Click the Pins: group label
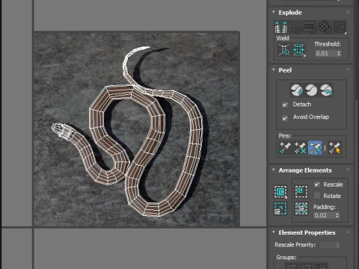The image size is (359, 269). point(285,136)
